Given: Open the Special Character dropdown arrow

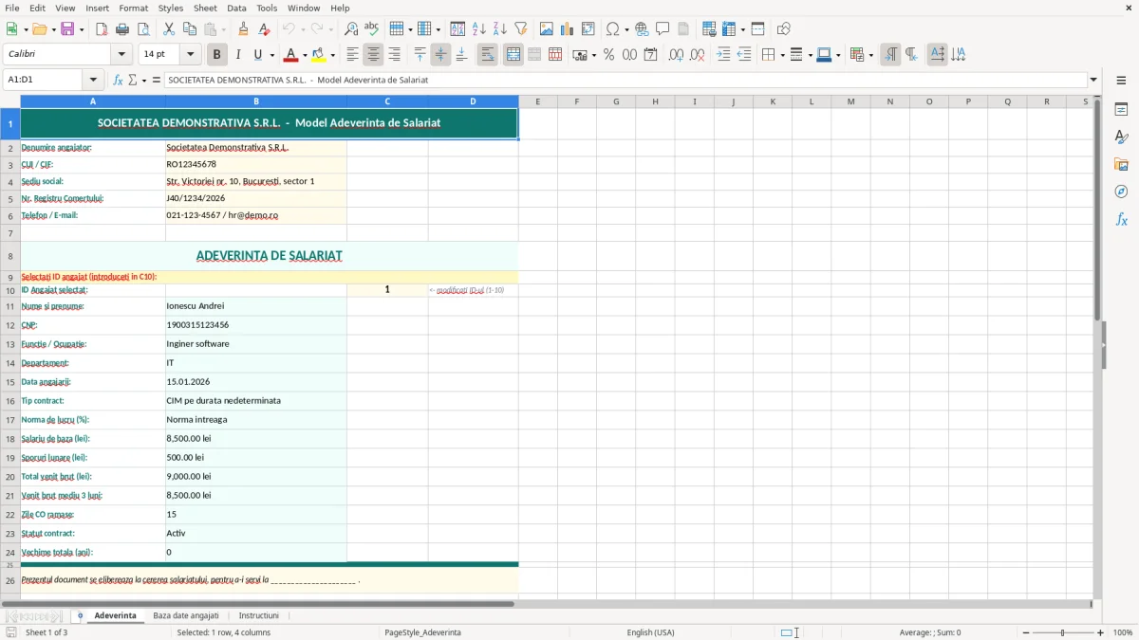Looking at the screenshot, I should coord(627,29).
